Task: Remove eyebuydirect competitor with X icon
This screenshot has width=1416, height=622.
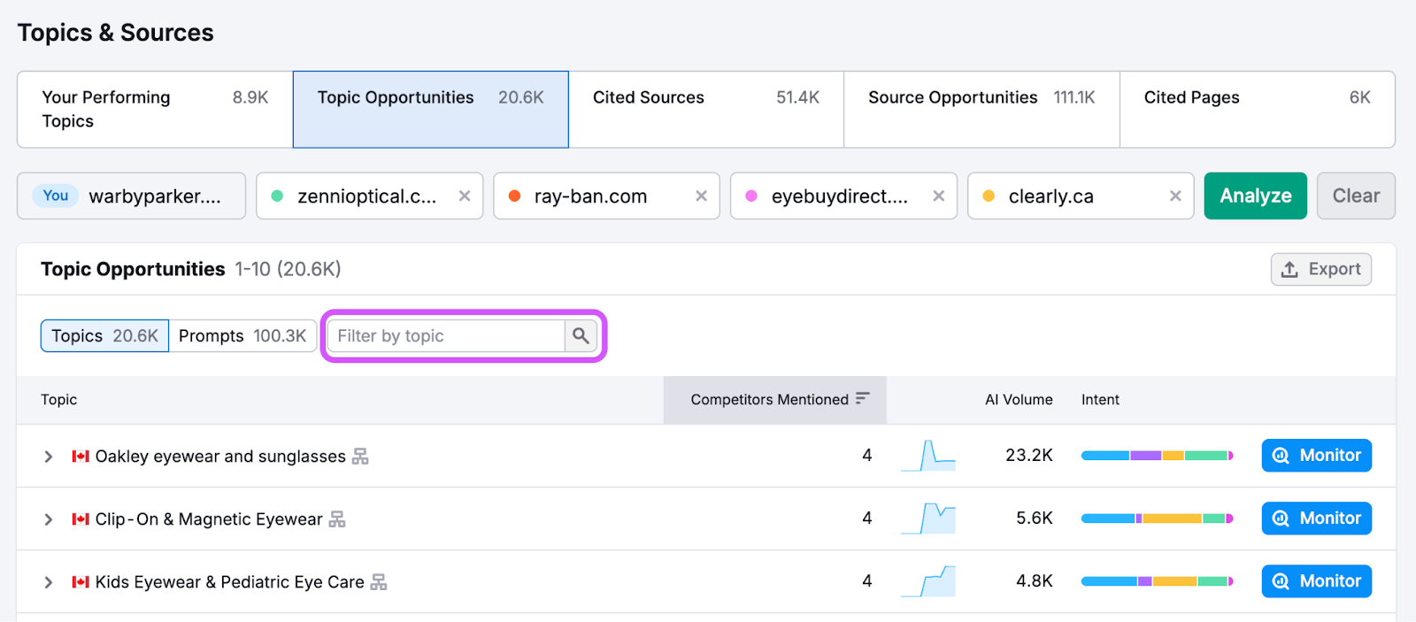Action: tap(938, 196)
